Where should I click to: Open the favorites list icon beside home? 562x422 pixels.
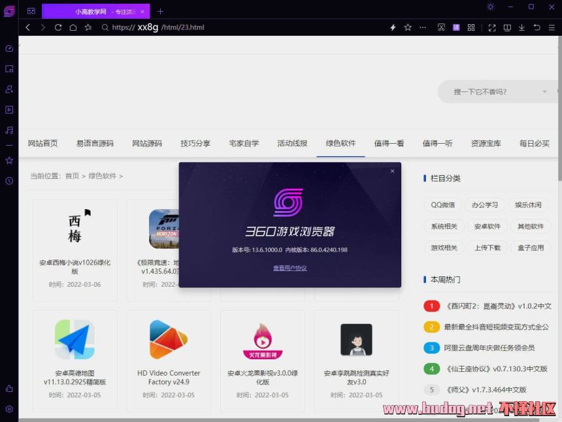(x=88, y=27)
